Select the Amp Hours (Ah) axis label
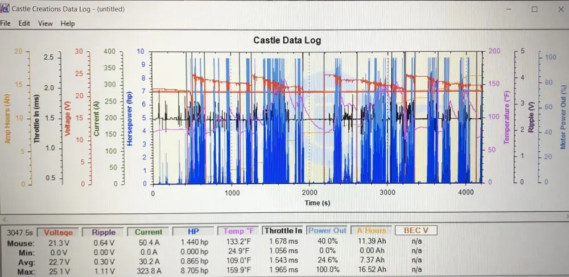 (x=7, y=120)
